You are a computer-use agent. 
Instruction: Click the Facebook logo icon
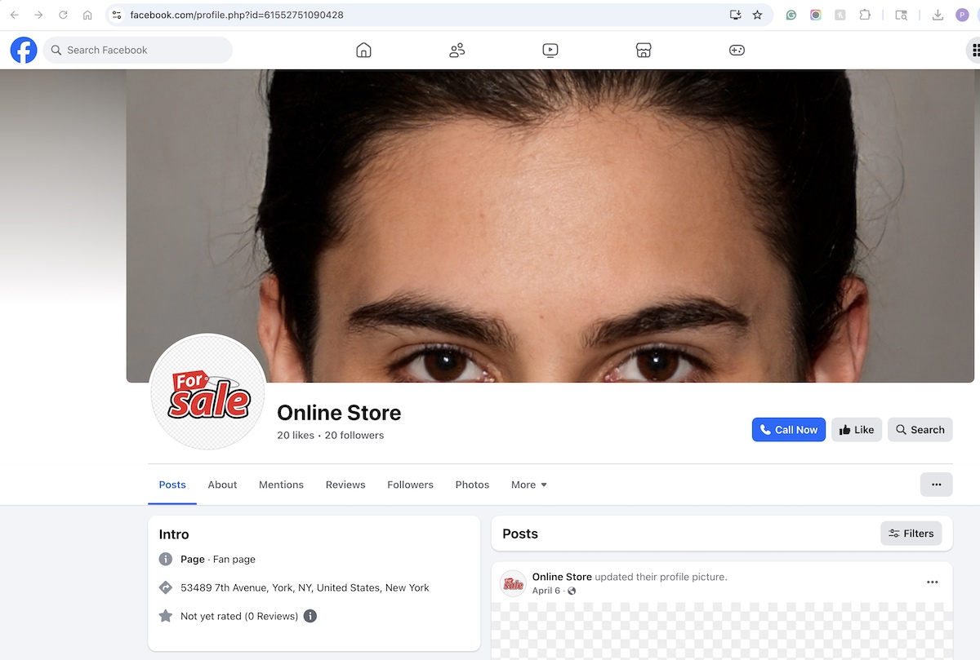click(x=24, y=50)
